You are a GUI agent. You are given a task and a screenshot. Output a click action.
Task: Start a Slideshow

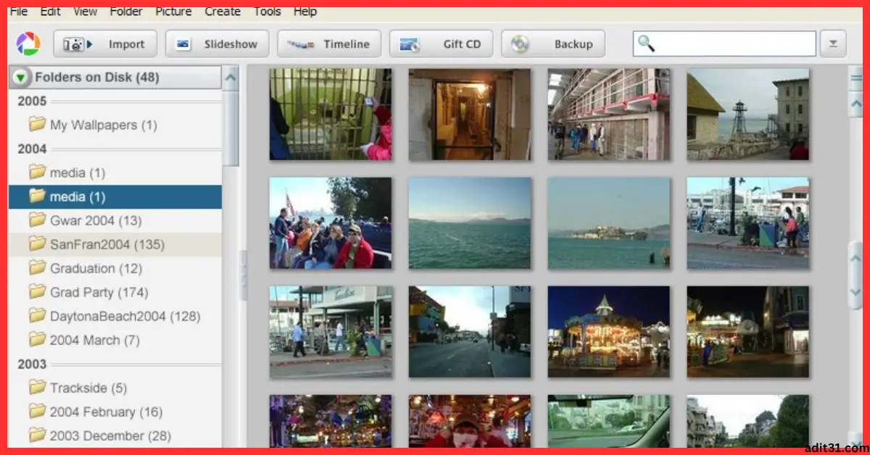217,44
